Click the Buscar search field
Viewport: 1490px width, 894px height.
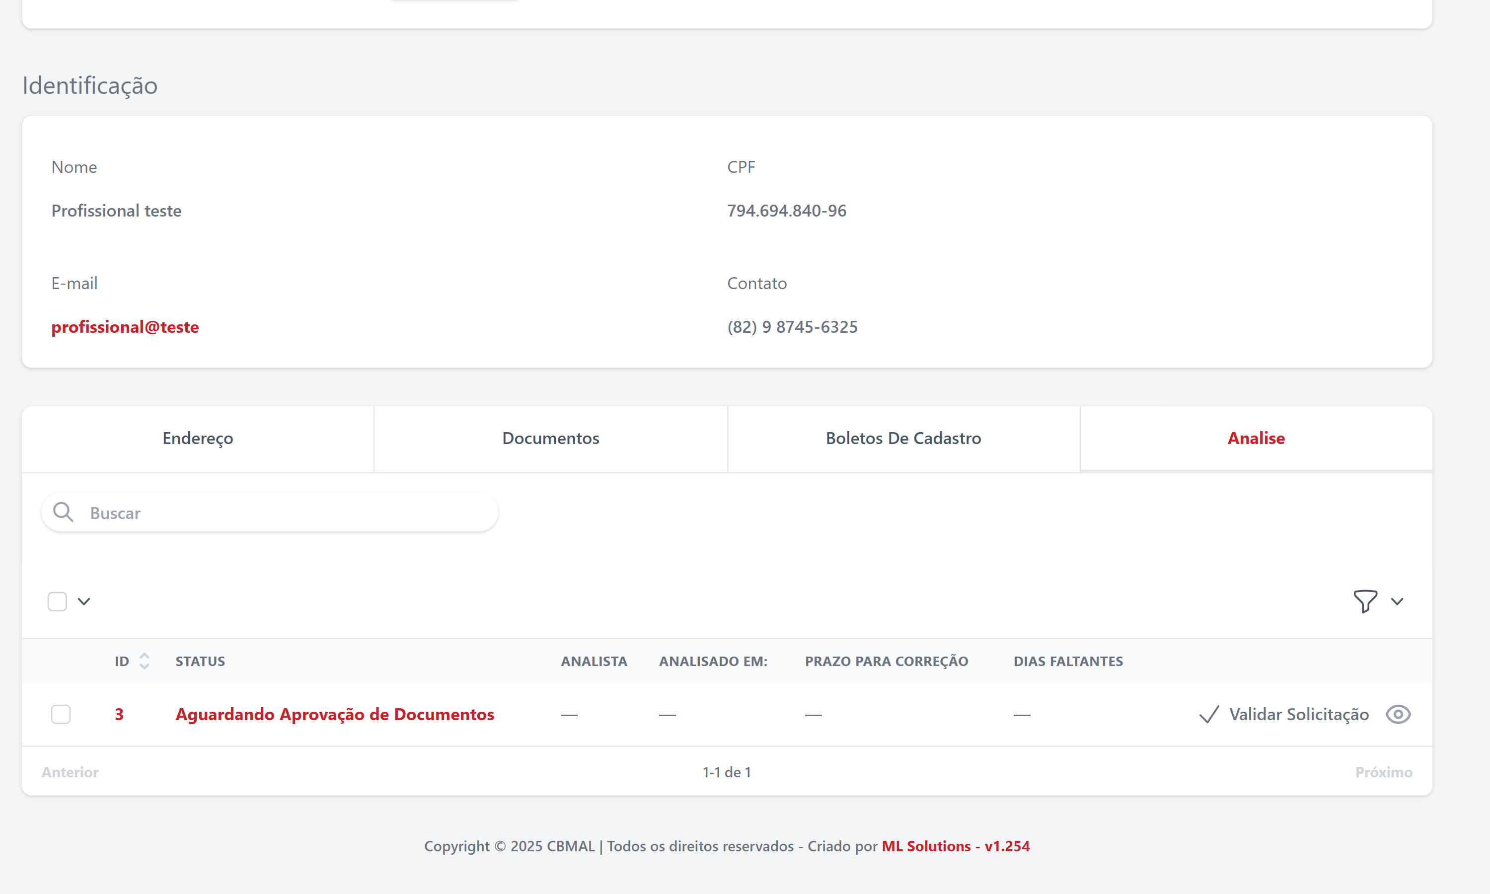pos(283,513)
